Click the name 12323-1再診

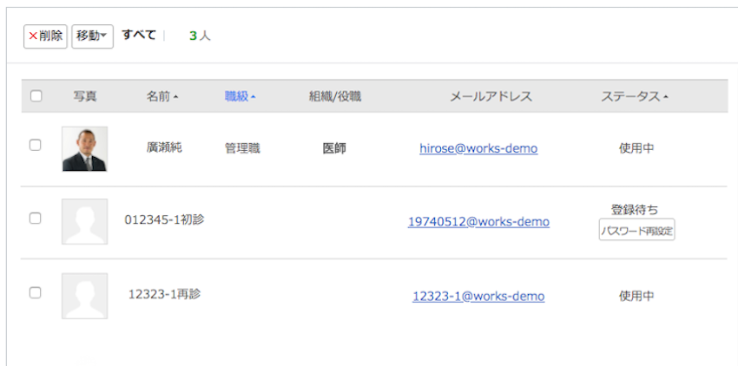[x=164, y=294]
